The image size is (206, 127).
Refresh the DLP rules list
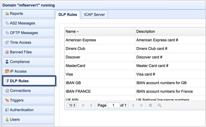click(x=150, y=105)
